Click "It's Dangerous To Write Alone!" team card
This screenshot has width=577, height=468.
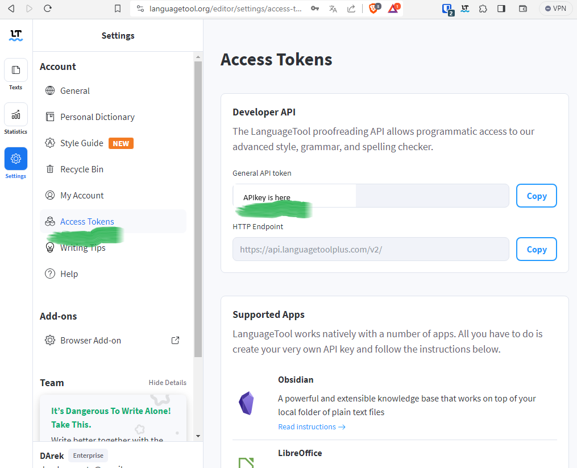click(x=113, y=418)
